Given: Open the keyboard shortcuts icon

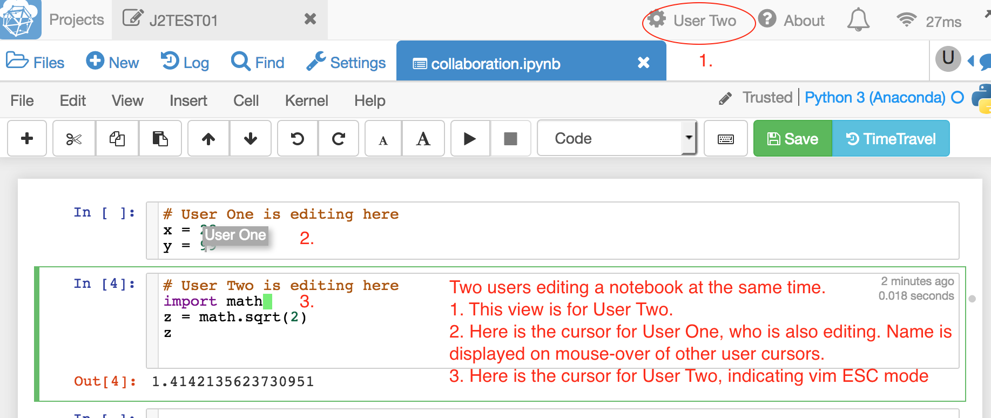Looking at the screenshot, I should click(725, 139).
